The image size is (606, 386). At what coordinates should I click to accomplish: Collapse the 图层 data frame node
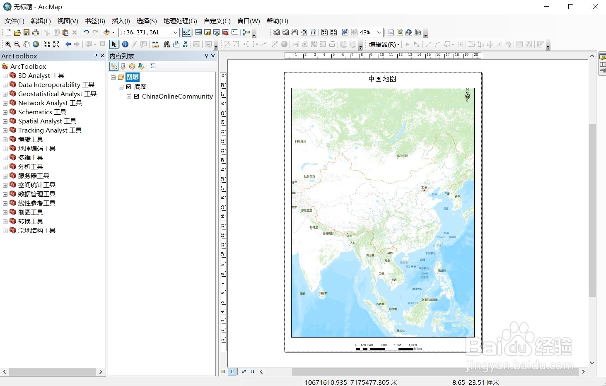pyautogui.click(x=113, y=77)
